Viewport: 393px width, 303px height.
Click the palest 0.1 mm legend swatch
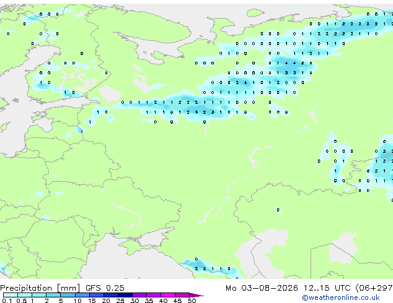pyautogui.click(x=11, y=295)
